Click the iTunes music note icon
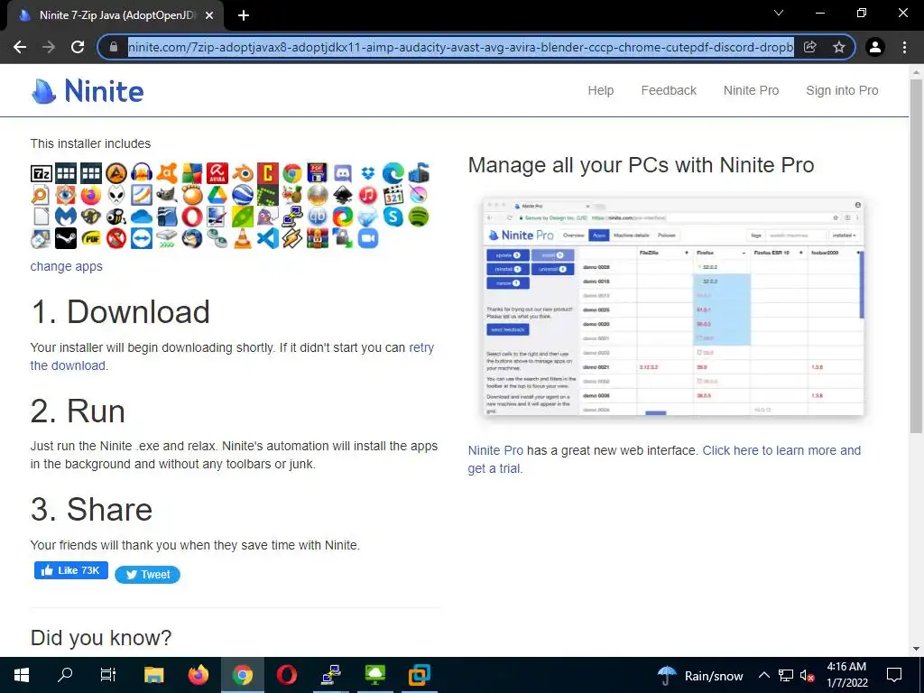The width and height of the screenshot is (924, 693). coord(368,195)
